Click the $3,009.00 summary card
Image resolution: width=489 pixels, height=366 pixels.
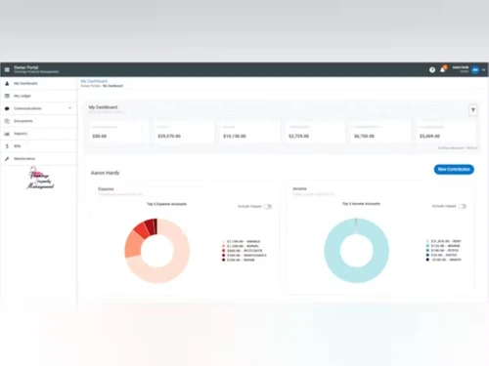[445, 132]
